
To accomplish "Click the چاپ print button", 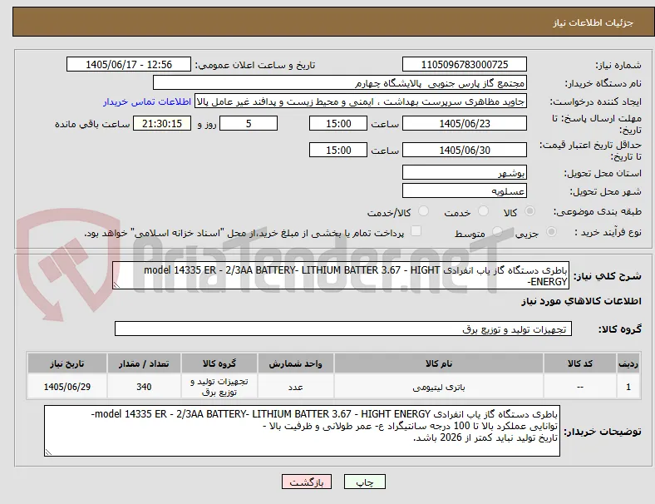I will [365, 482].
